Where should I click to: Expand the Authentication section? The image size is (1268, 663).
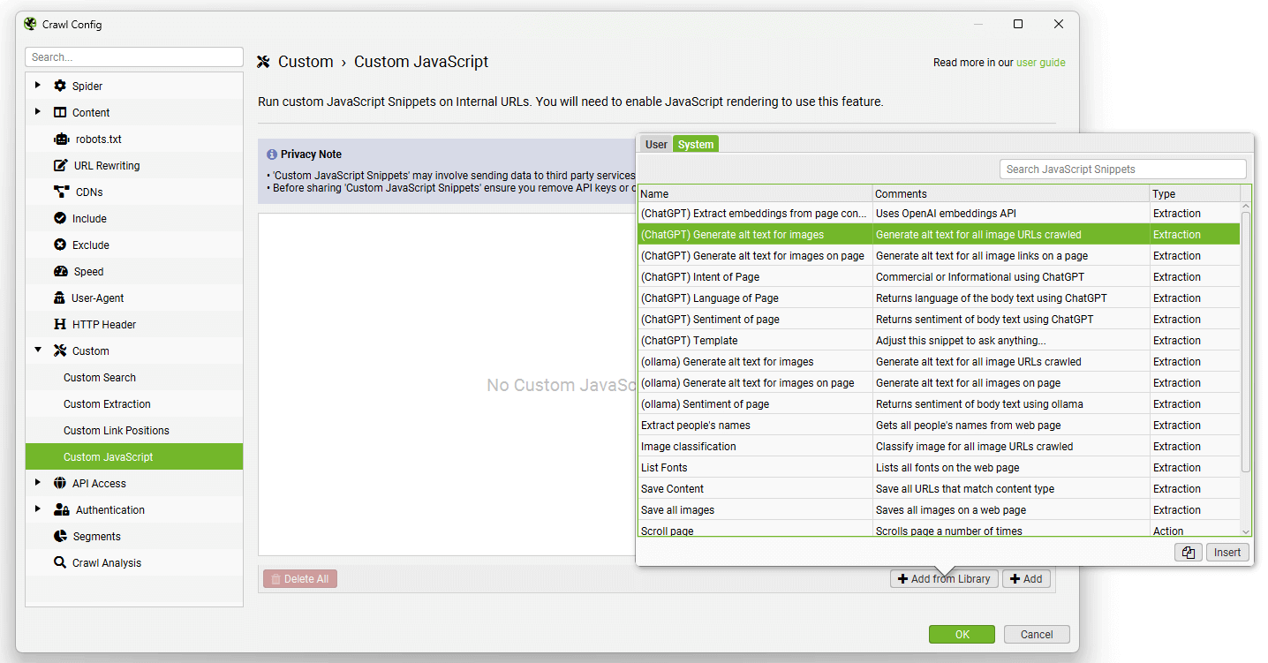coord(37,509)
